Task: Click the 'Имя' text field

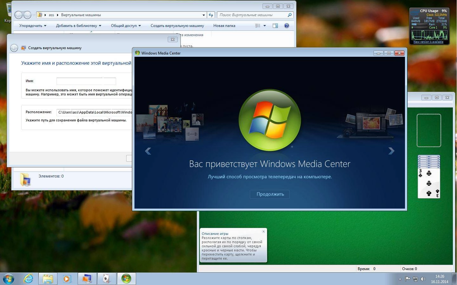Action: click(x=86, y=81)
